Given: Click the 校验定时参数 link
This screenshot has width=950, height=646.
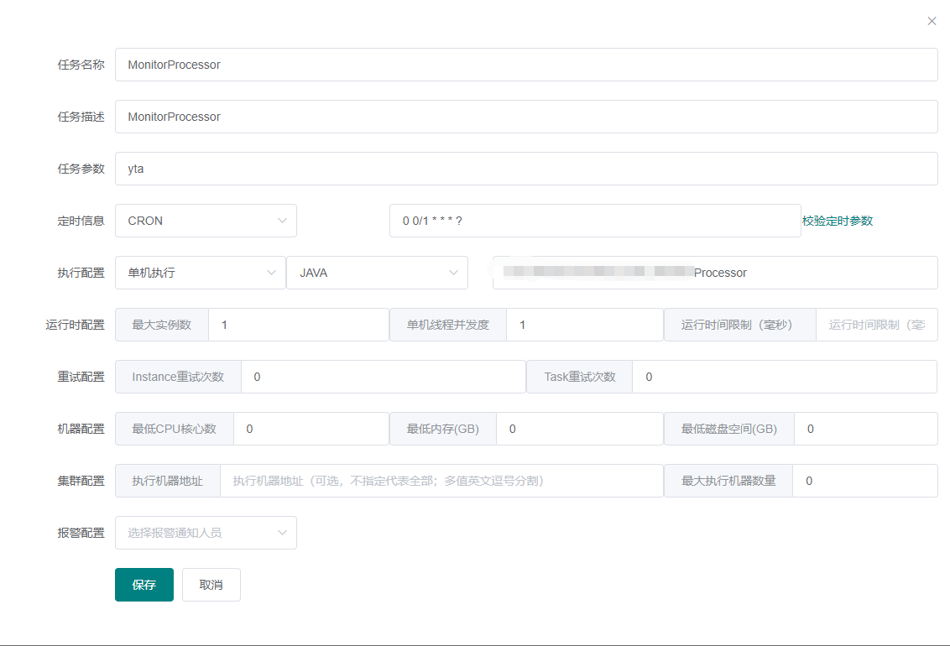Looking at the screenshot, I should (838, 221).
